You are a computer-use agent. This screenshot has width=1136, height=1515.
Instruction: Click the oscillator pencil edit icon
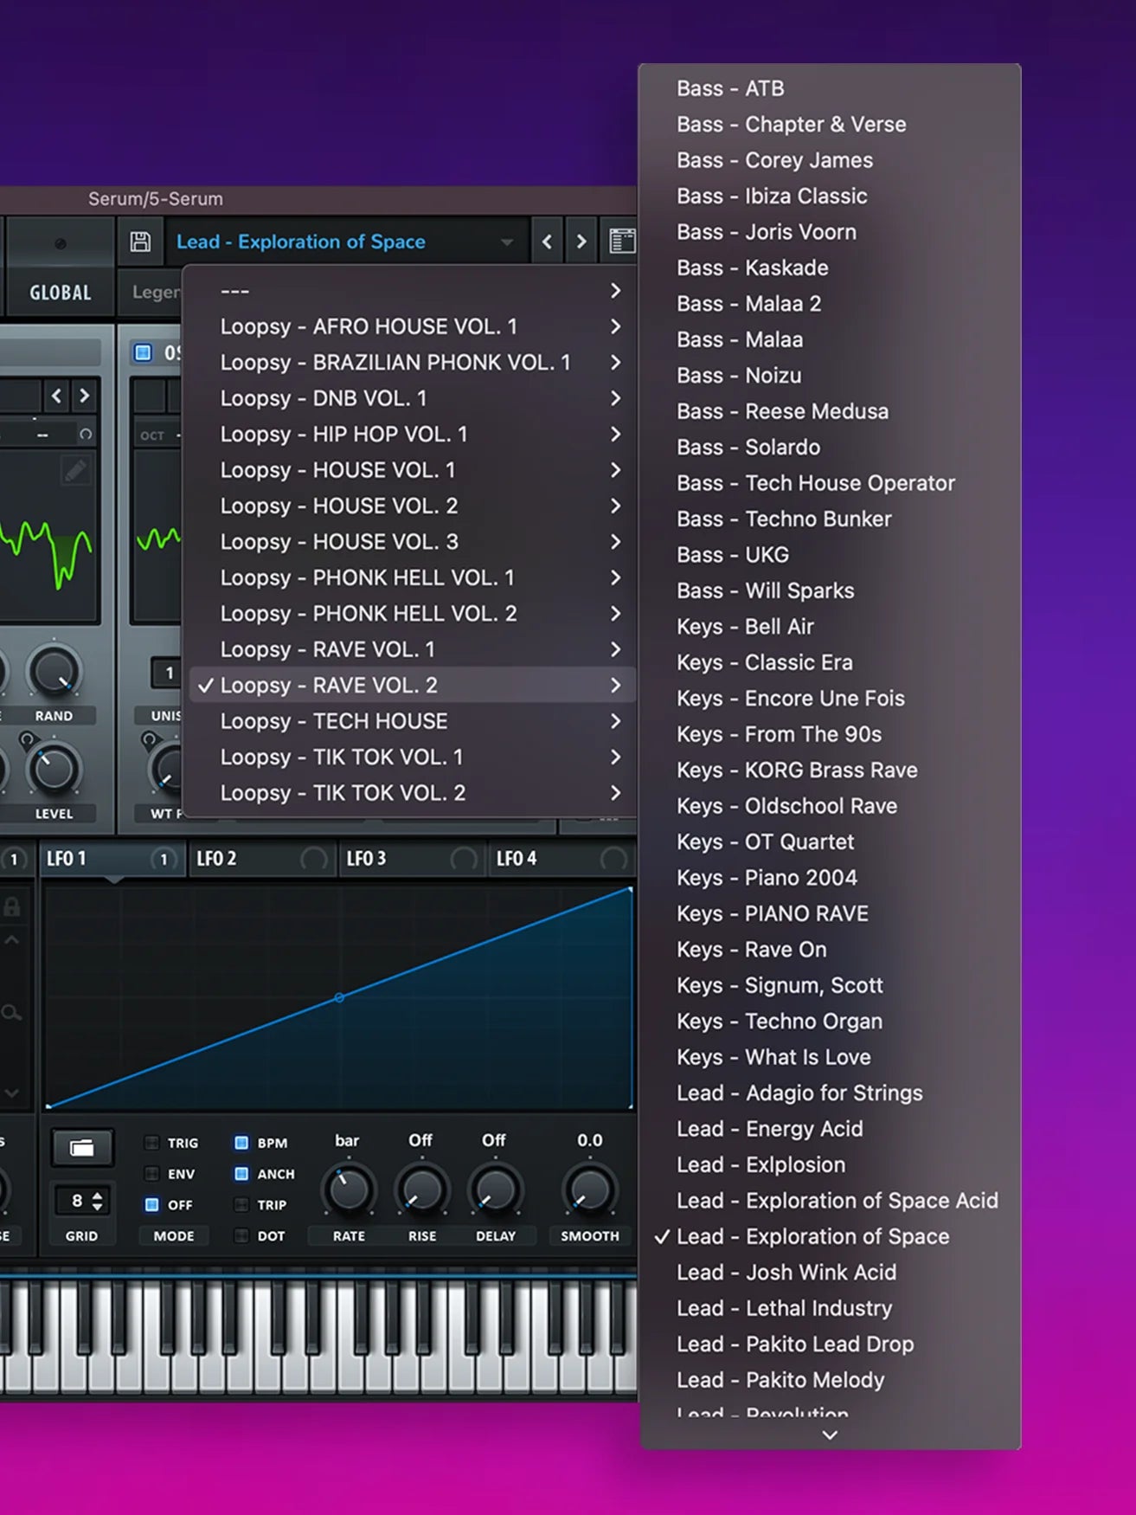(75, 470)
